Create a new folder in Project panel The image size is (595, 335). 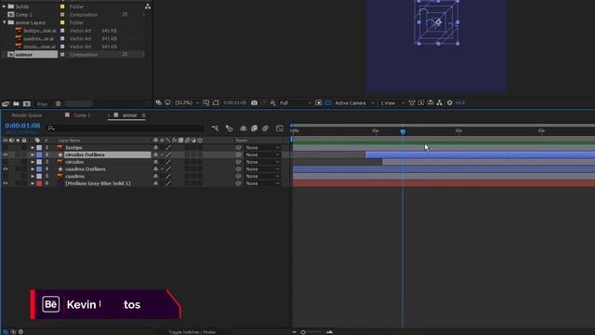coord(17,103)
